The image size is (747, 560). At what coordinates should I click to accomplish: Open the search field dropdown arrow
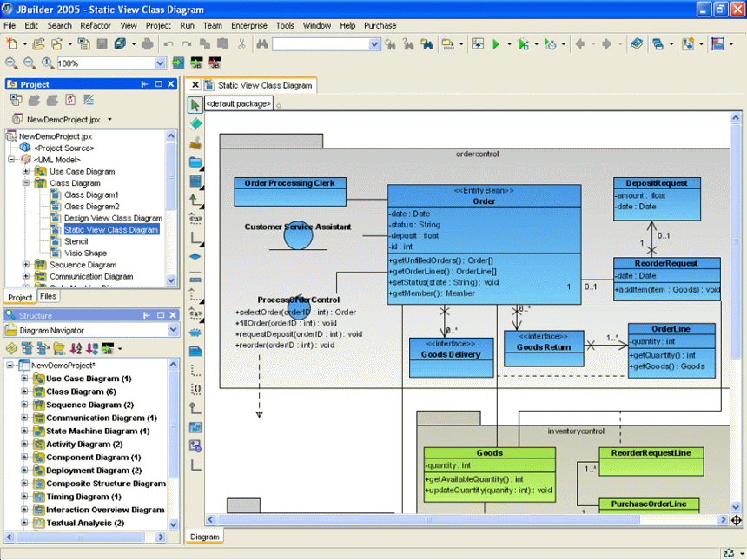coord(374,44)
